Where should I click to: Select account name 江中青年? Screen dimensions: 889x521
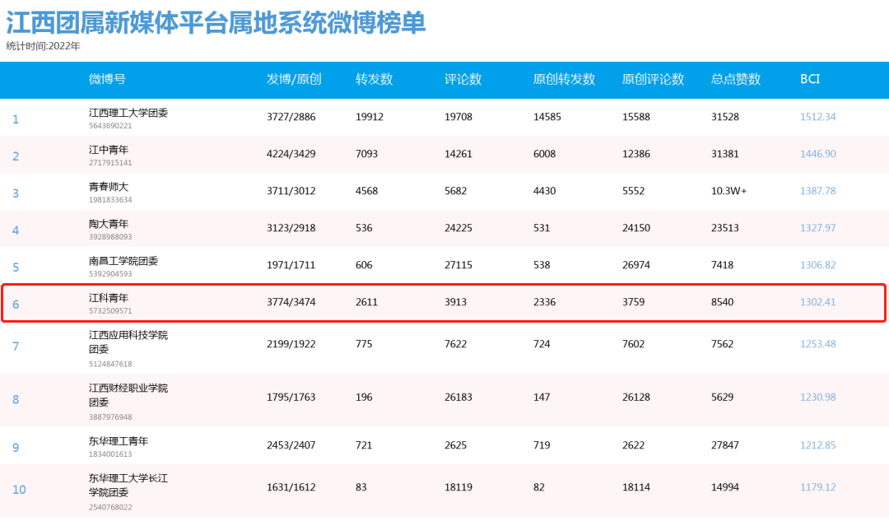click(x=109, y=150)
